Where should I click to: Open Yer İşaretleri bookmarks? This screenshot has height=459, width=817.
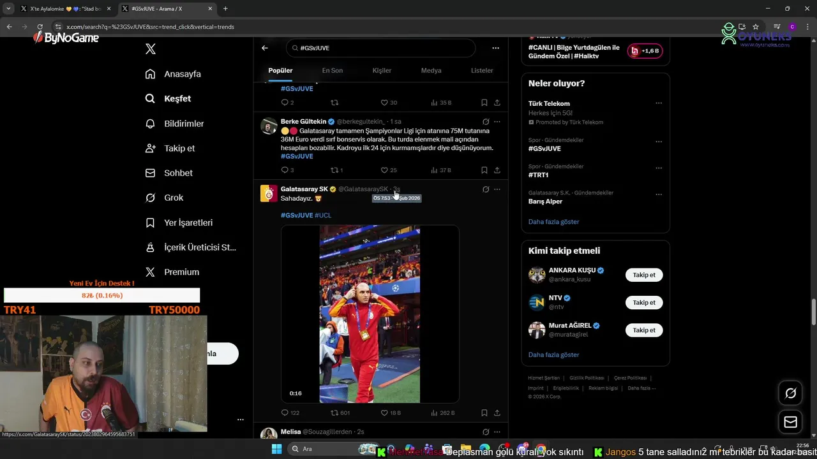tap(179, 222)
